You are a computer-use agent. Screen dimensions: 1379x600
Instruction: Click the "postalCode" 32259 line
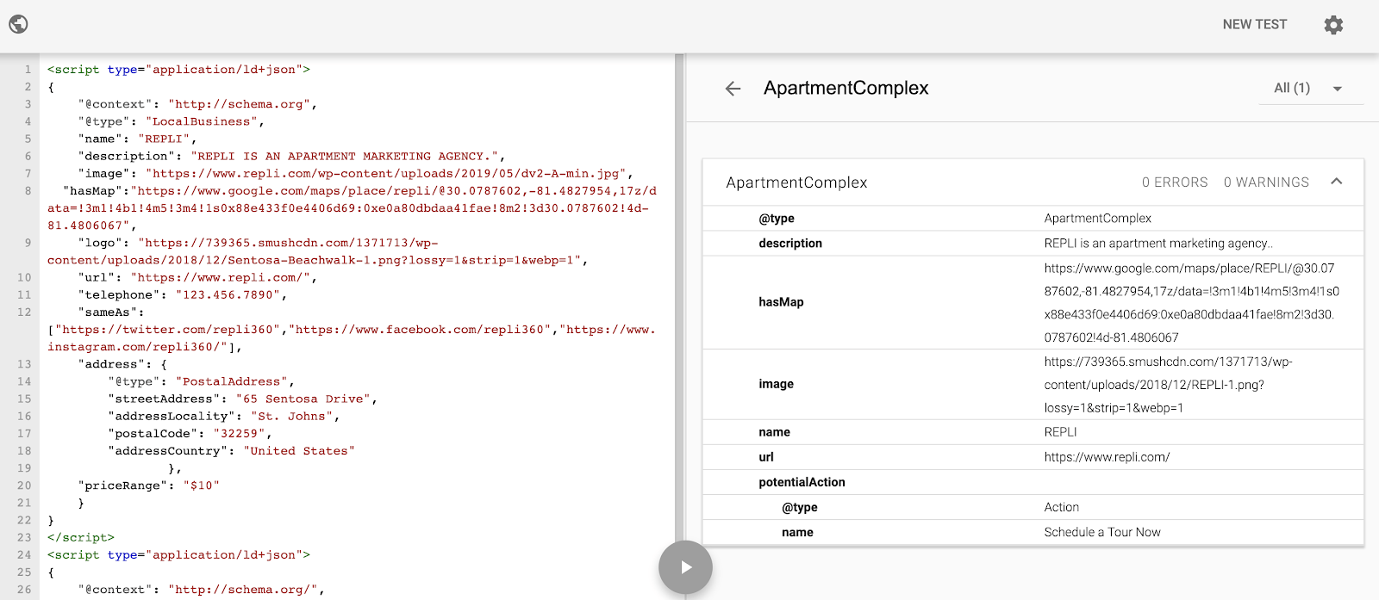pos(190,433)
